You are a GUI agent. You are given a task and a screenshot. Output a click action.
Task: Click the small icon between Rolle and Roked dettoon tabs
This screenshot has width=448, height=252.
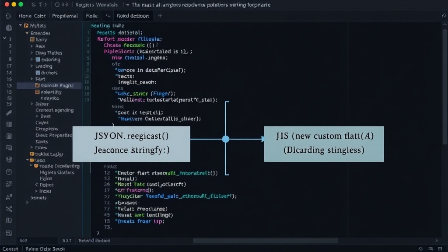(108, 16)
